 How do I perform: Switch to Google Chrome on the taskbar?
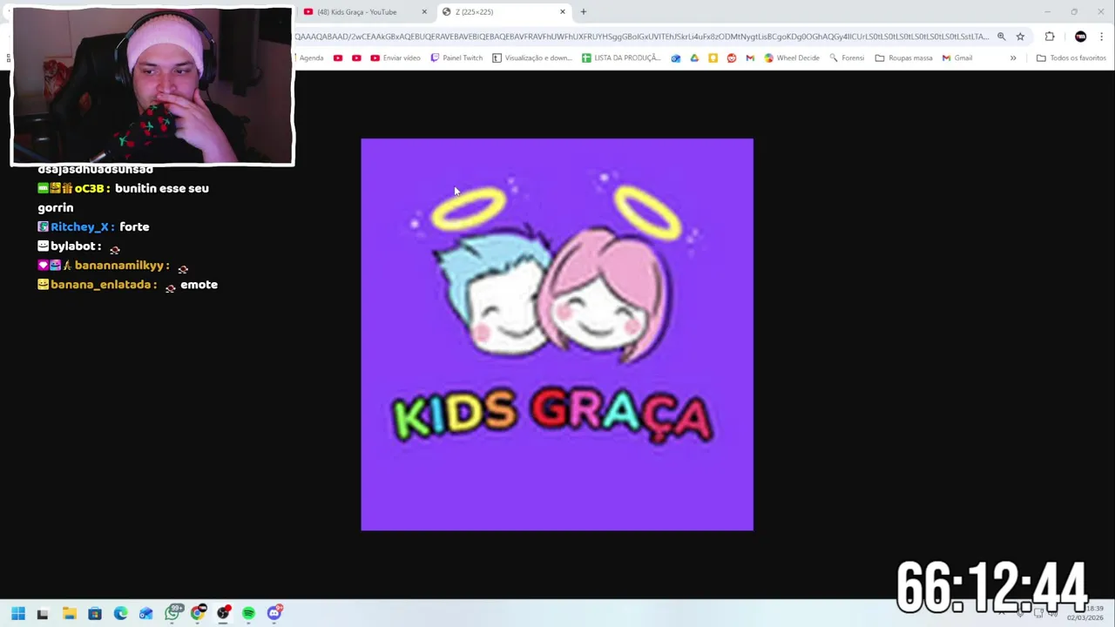pos(198,613)
